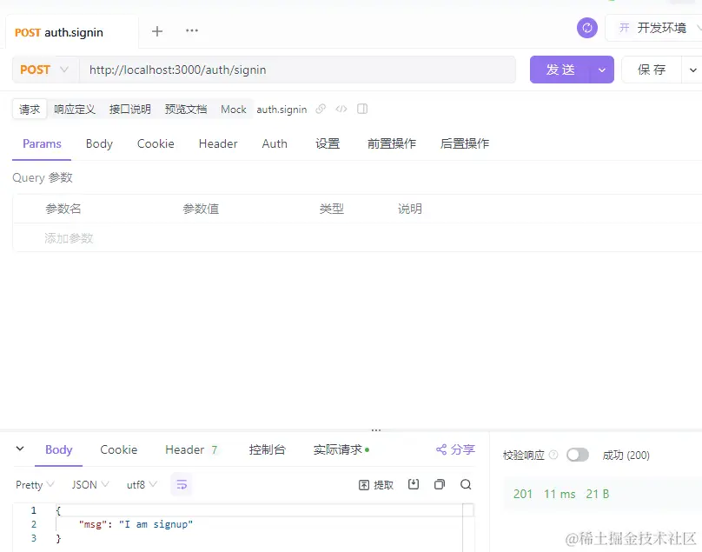The width and height of the screenshot is (702, 552).
Task: Click the 保存 save button
Action: click(x=652, y=70)
